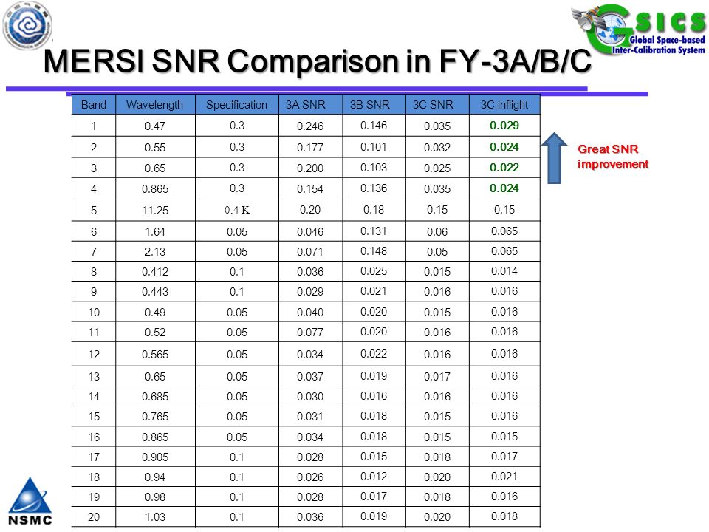Select the 1.64 wavelength cell
709x532 pixels.
pyautogui.click(x=155, y=231)
